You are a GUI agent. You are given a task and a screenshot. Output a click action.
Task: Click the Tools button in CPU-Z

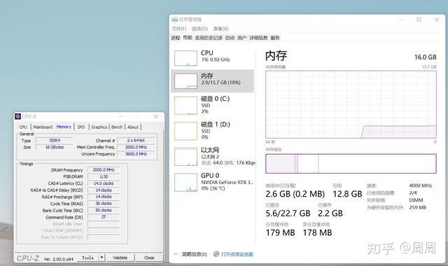87,258
